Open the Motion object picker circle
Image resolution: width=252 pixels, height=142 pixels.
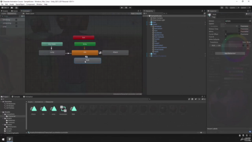[250, 21]
